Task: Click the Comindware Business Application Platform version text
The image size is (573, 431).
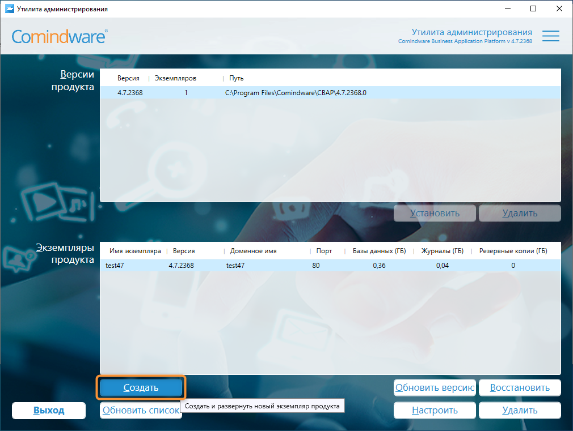Action: click(465, 41)
